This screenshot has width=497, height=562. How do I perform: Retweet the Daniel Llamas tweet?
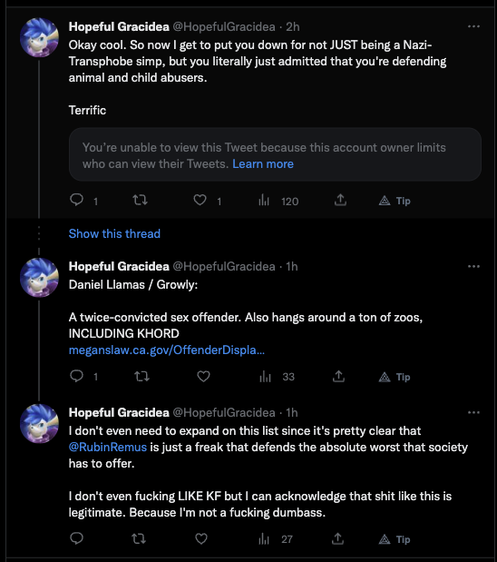click(x=141, y=376)
